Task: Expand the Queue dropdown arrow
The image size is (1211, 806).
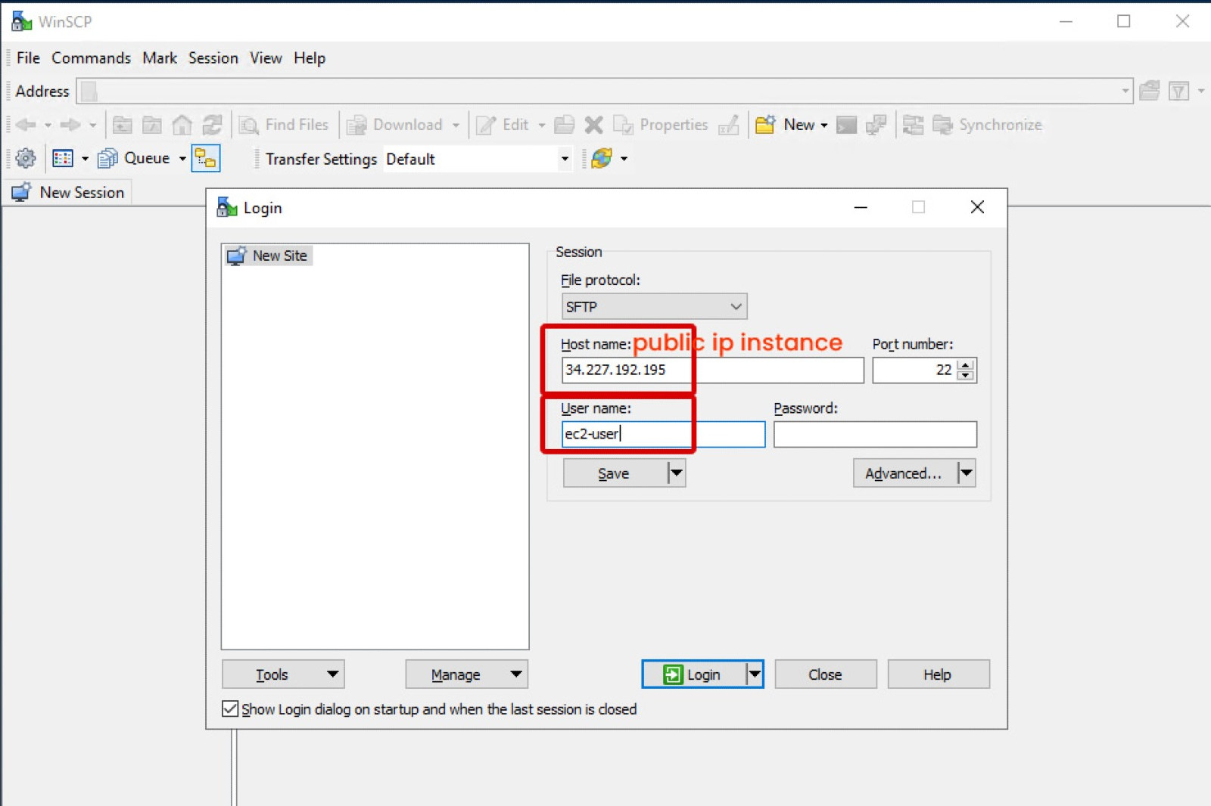Action: (182, 158)
